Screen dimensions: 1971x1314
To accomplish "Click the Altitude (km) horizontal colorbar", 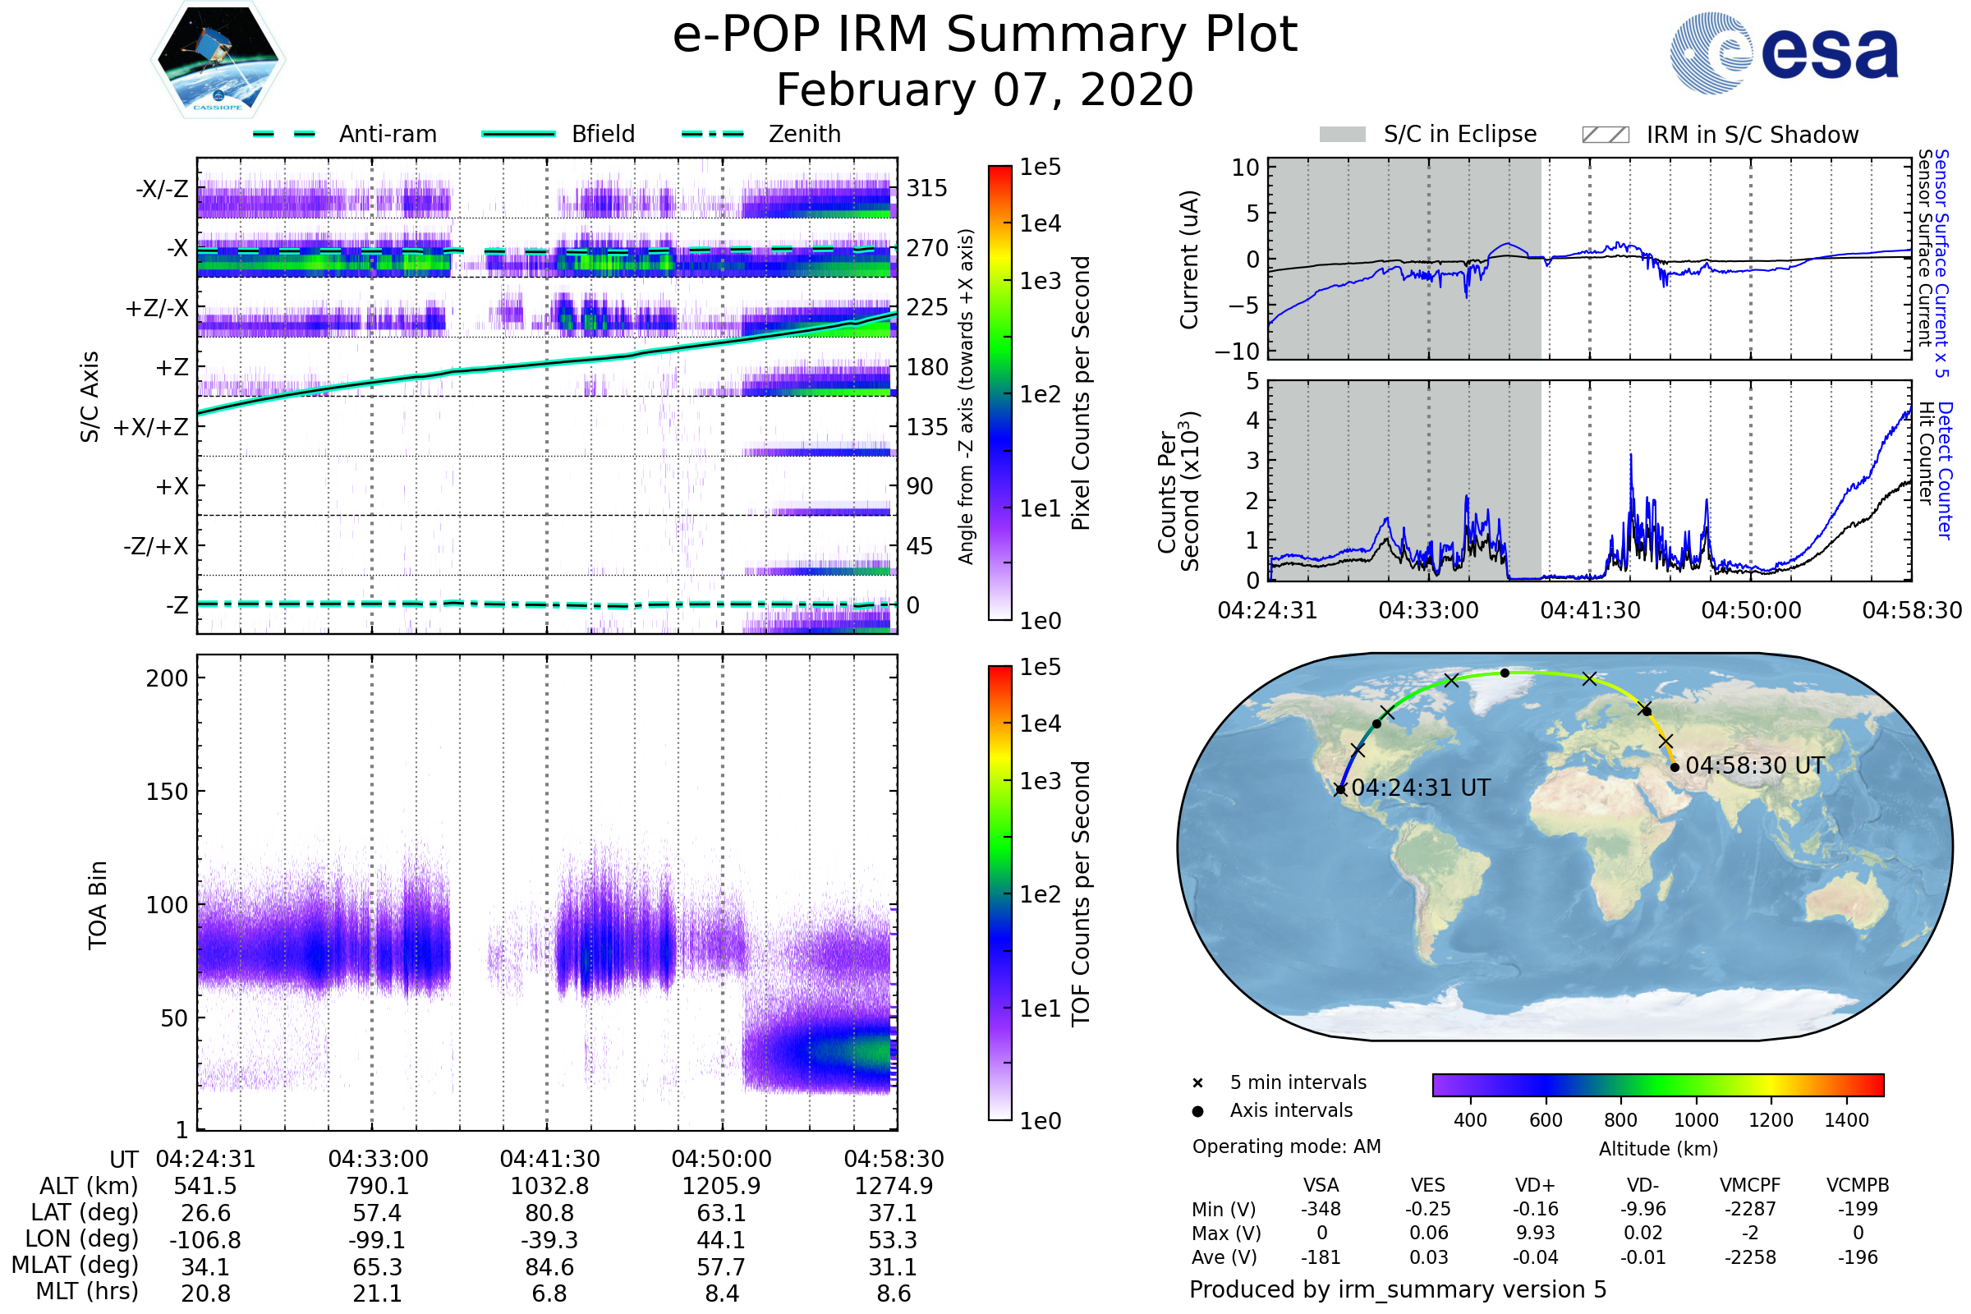I will [x=1657, y=1085].
